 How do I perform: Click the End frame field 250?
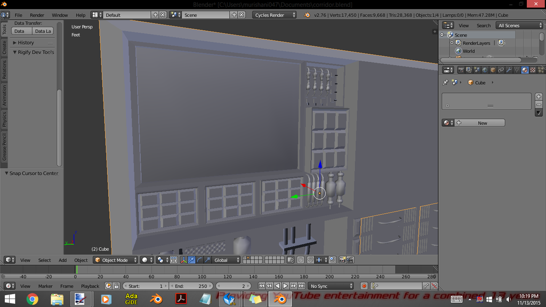point(191,286)
